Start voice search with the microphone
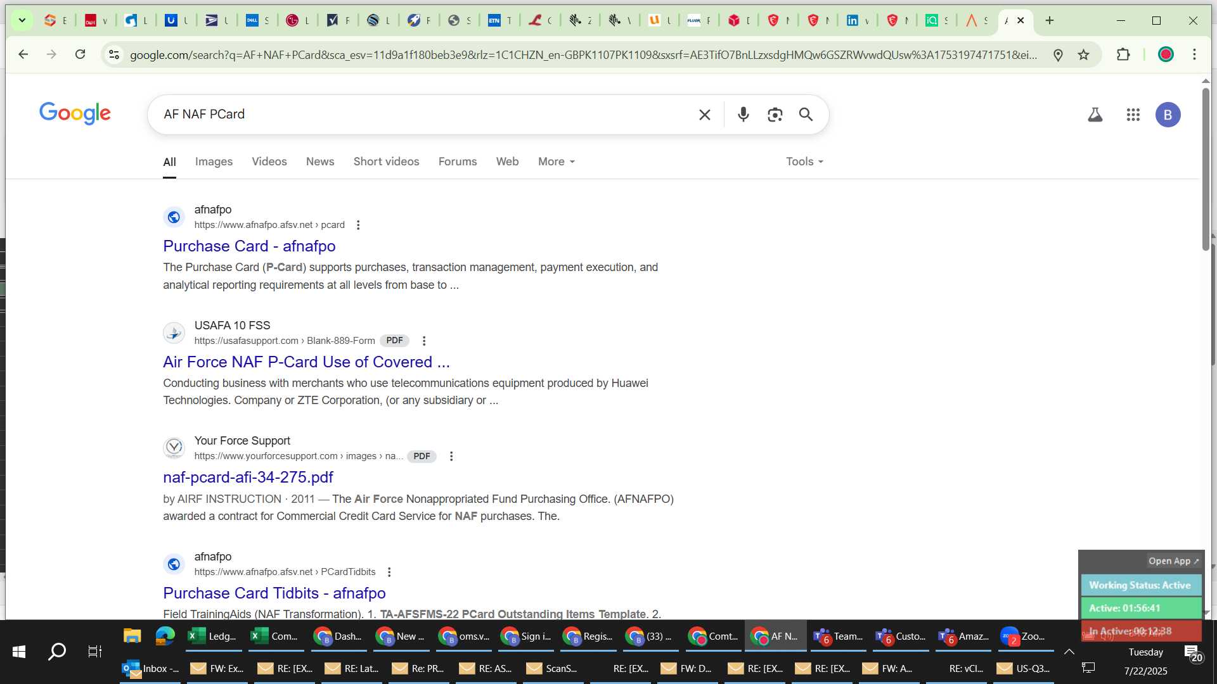 pyautogui.click(x=744, y=115)
